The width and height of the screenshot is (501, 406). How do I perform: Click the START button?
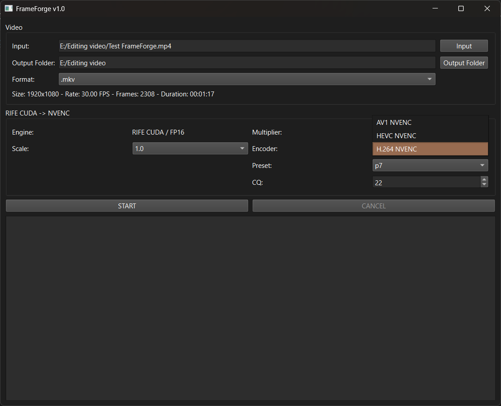pos(127,206)
